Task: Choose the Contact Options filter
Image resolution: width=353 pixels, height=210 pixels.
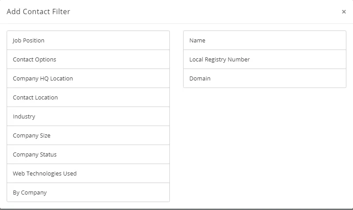Action: click(x=88, y=59)
